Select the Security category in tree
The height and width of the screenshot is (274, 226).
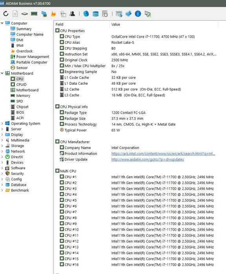click(x=15, y=174)
